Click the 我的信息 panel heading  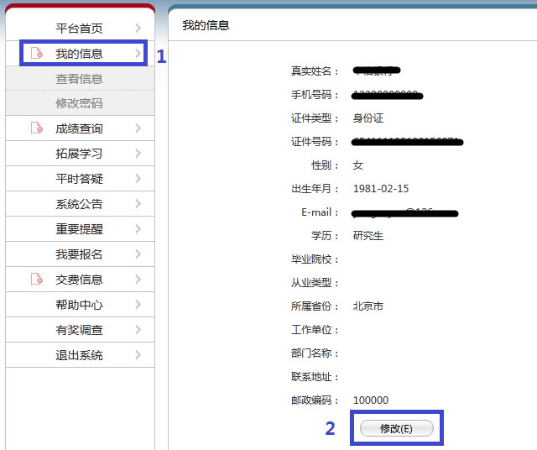tap(206, 25)
